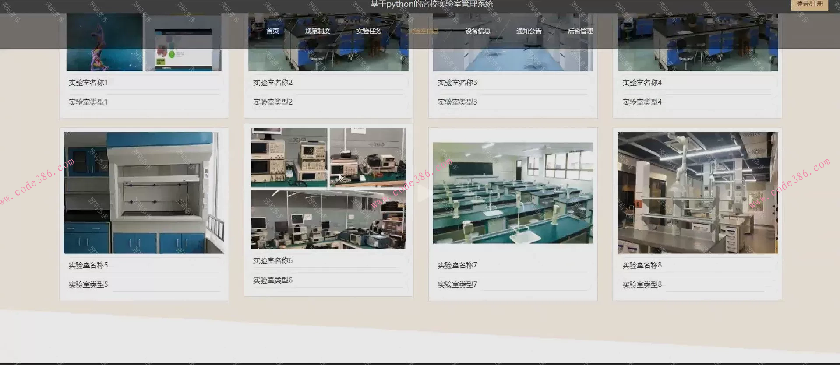Viewport: 840px width, 365px height.
Task: Click the text 实验室名称8
Action: [642, 265]
